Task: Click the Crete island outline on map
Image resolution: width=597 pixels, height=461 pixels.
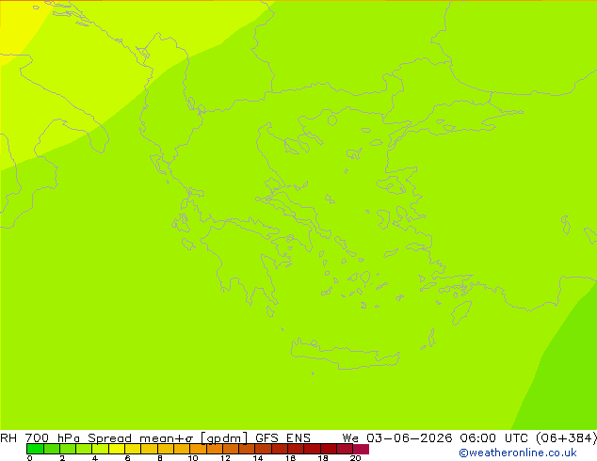Action: click(345, 353)
